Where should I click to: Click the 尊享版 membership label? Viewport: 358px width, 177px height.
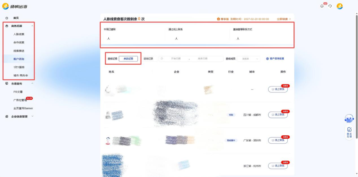tap(225, 19)
